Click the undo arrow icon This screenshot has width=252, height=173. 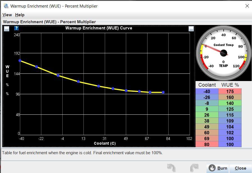pos(171,168)
